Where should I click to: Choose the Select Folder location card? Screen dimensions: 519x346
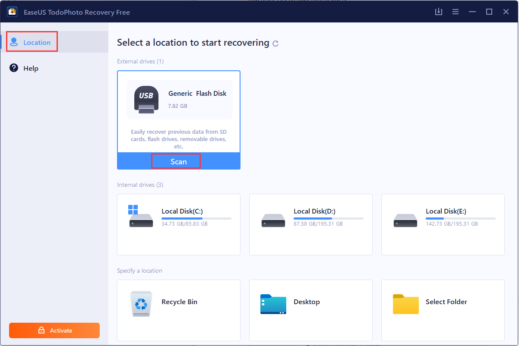point(443,310)
